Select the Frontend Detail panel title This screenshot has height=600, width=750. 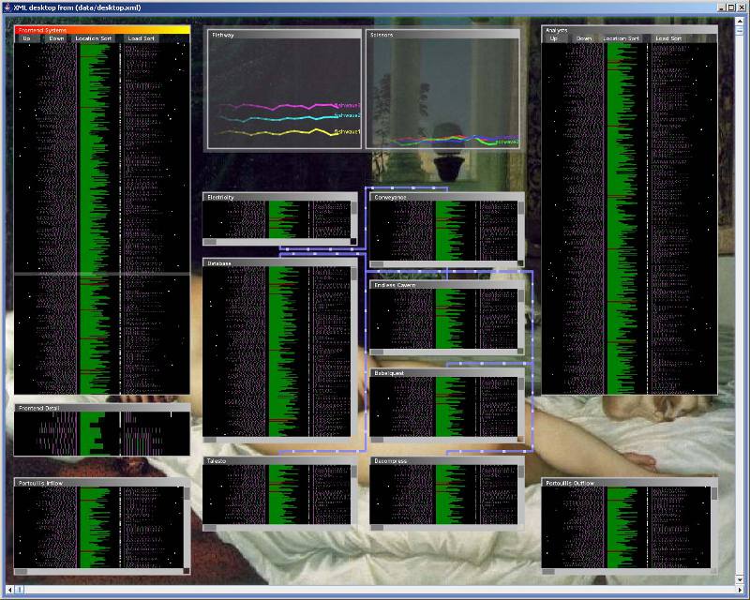[39, 408]
